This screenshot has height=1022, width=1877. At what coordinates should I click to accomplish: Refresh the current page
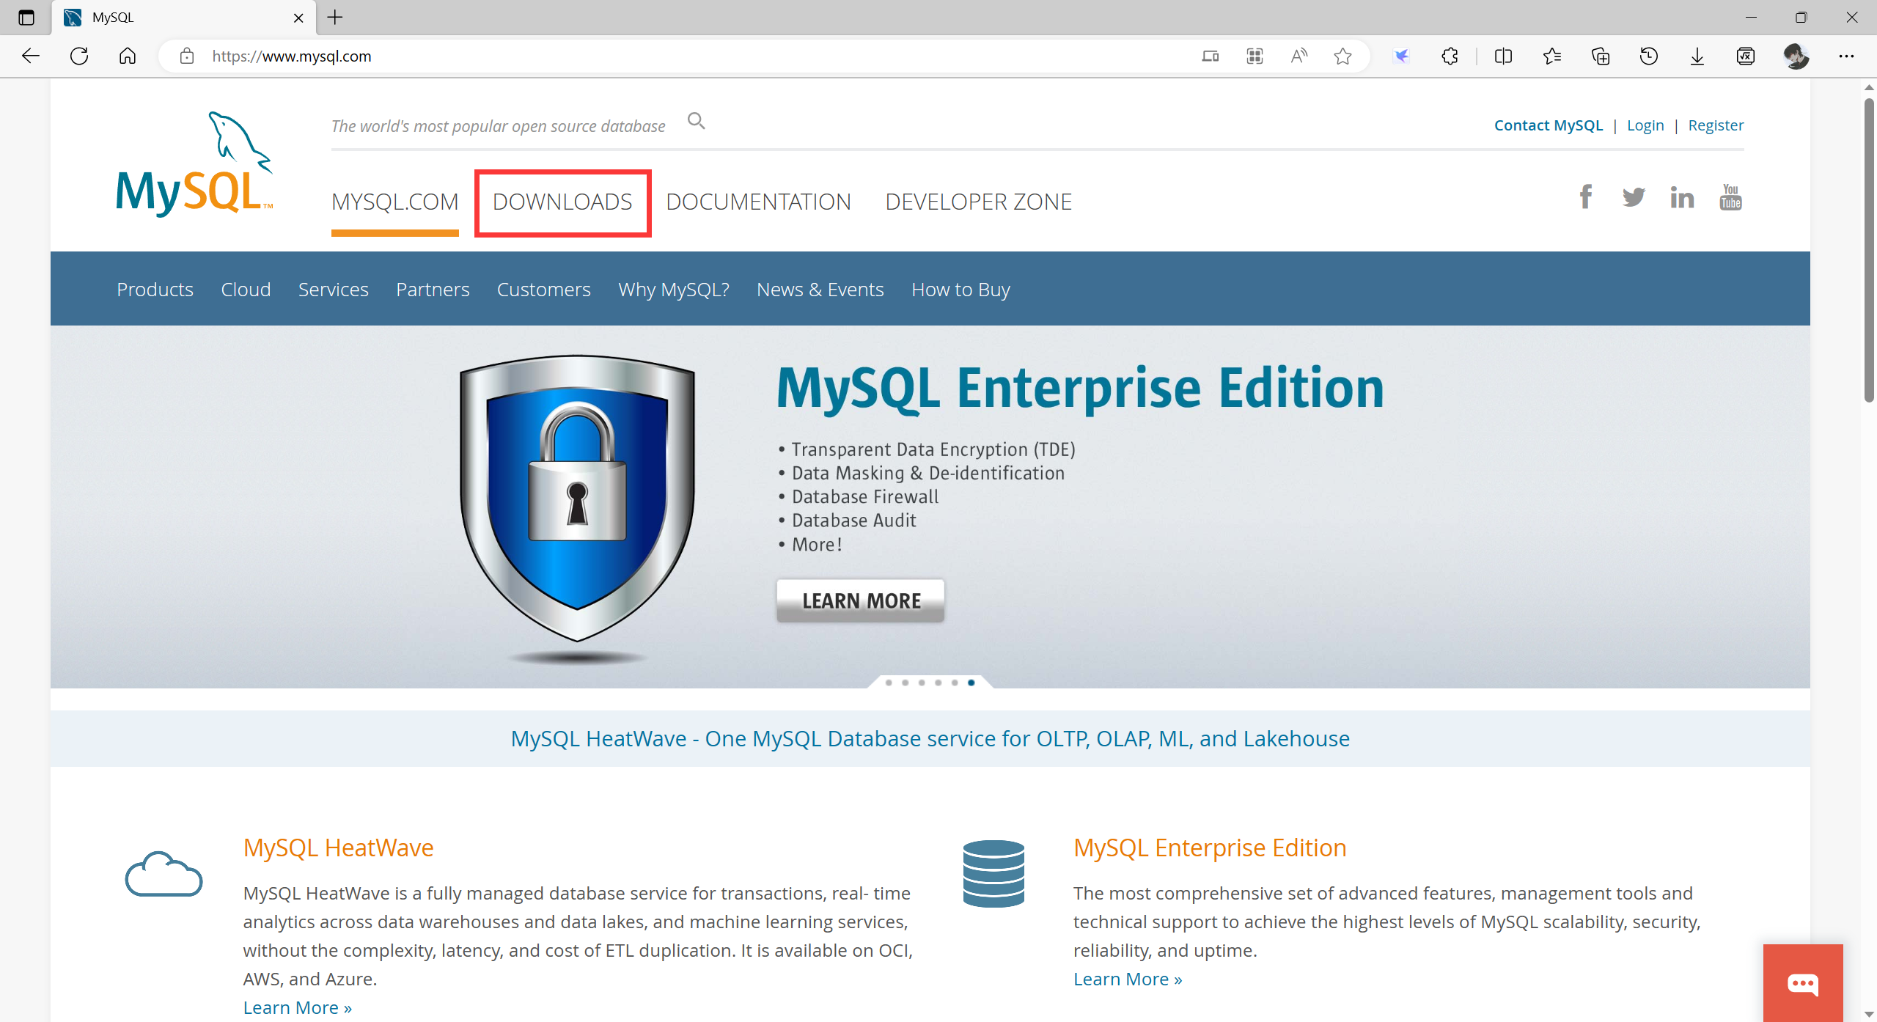tap(79, 56)
